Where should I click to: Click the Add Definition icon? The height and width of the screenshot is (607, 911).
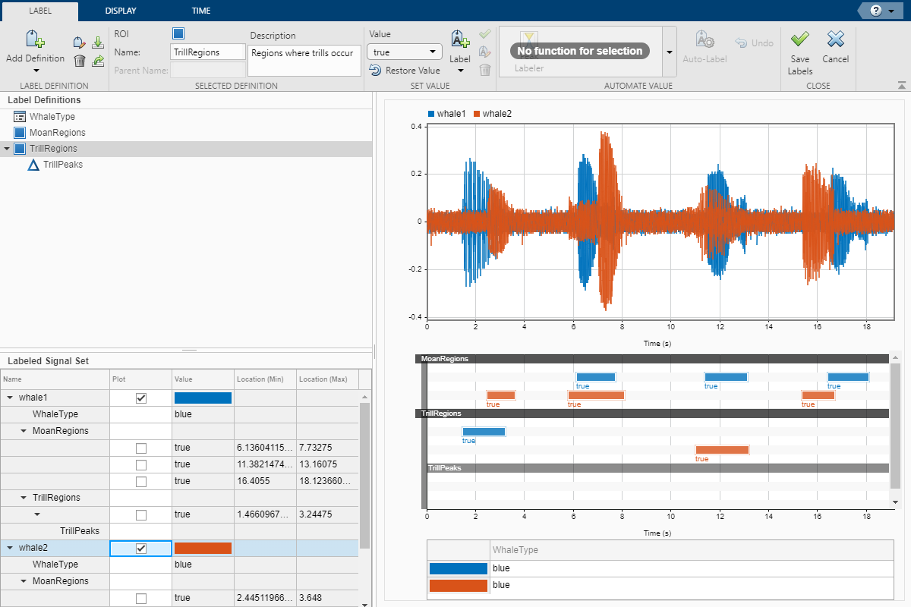[35, 40]
